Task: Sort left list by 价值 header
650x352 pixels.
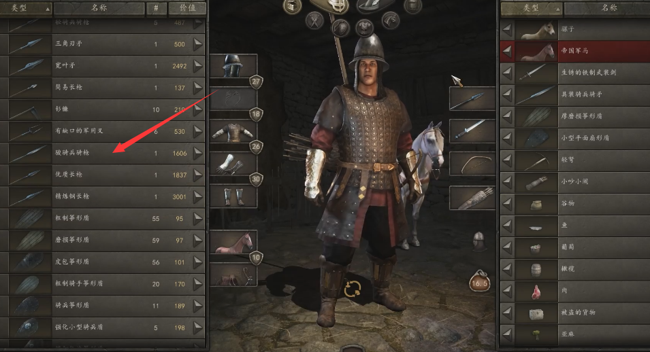Action: [x=187, y=8]
